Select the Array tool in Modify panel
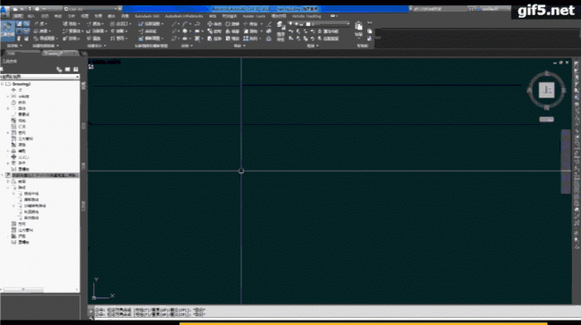Viewport: 581px width, 325px height. click(251, 38)
